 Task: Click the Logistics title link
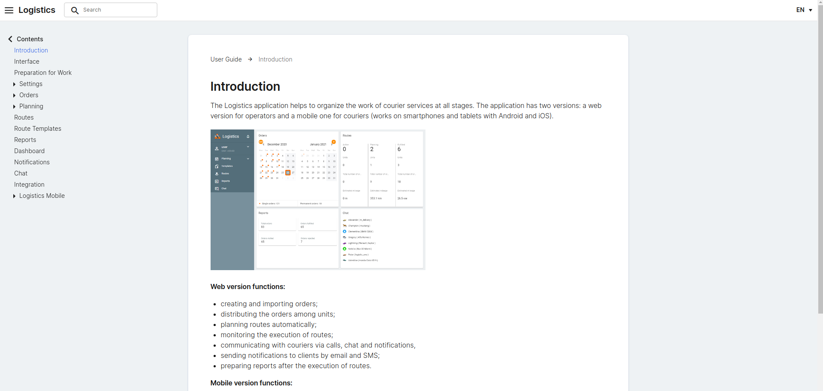(37, 10)
